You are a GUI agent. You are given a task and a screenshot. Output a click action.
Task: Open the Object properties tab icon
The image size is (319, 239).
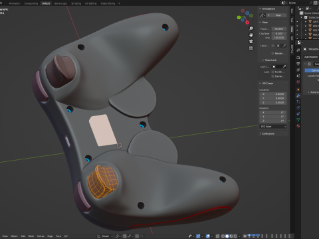point(298,90)
